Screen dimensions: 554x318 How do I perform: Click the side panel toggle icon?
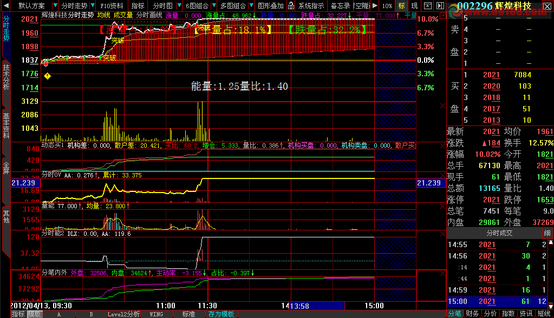pos(440,5)
